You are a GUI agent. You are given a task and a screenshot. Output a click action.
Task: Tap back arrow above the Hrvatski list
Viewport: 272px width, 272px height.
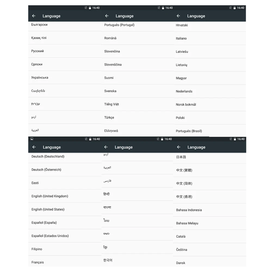point(178,16)
